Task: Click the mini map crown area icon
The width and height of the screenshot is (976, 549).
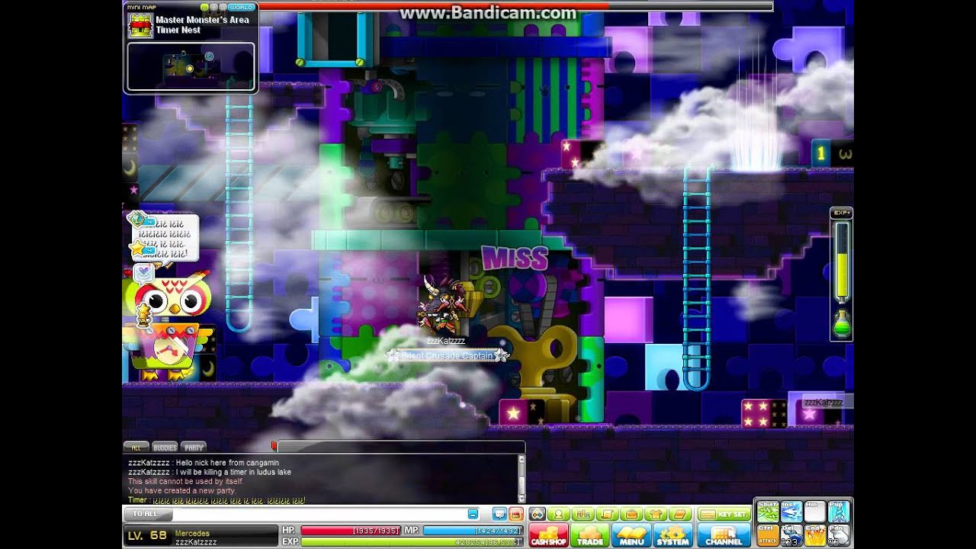Action: click(x=140, y=25)
